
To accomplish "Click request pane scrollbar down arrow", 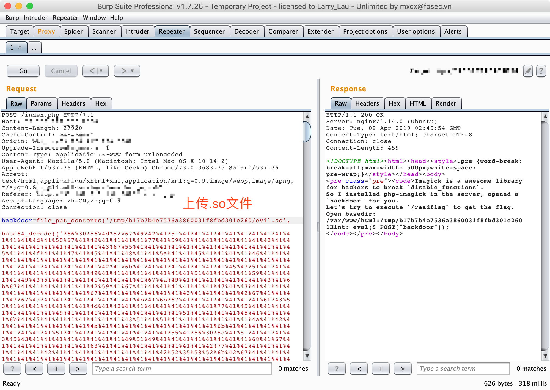I will coord(307,356).
